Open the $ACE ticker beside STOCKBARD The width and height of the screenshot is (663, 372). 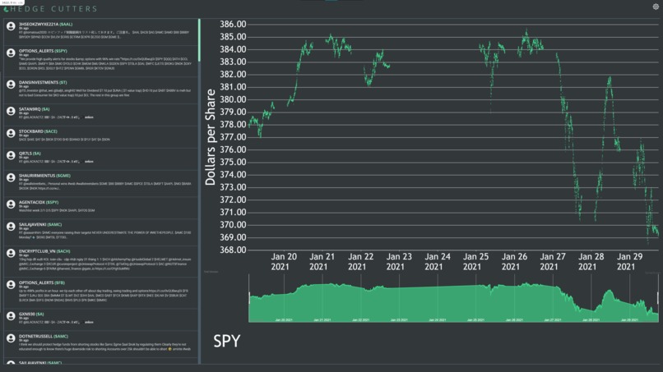pos(51,131)
